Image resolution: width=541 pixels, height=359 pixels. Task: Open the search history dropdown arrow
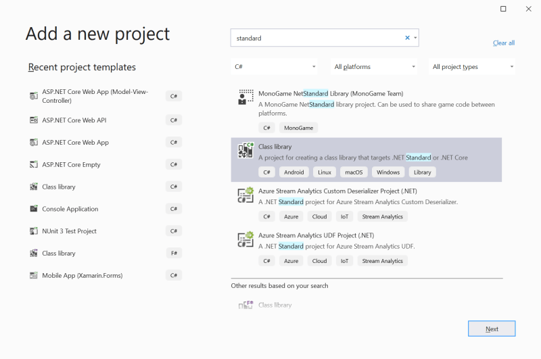click(x=415, y=38)
